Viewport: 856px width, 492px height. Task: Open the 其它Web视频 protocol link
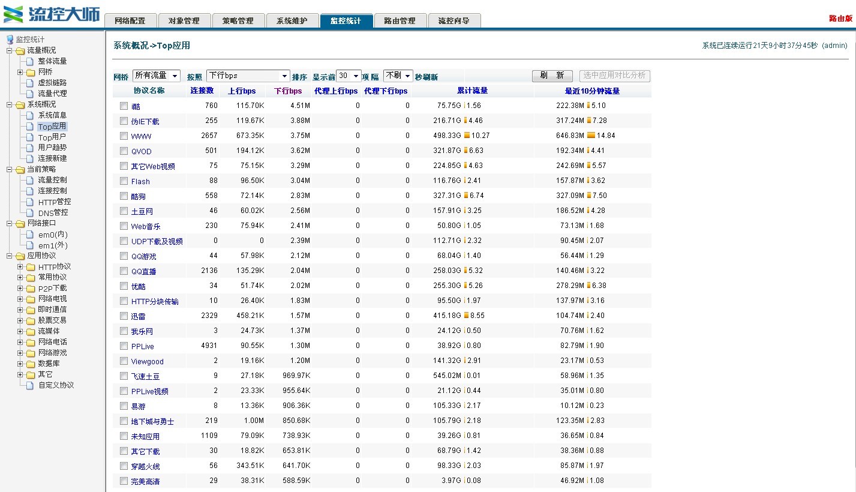coord(153,166)
